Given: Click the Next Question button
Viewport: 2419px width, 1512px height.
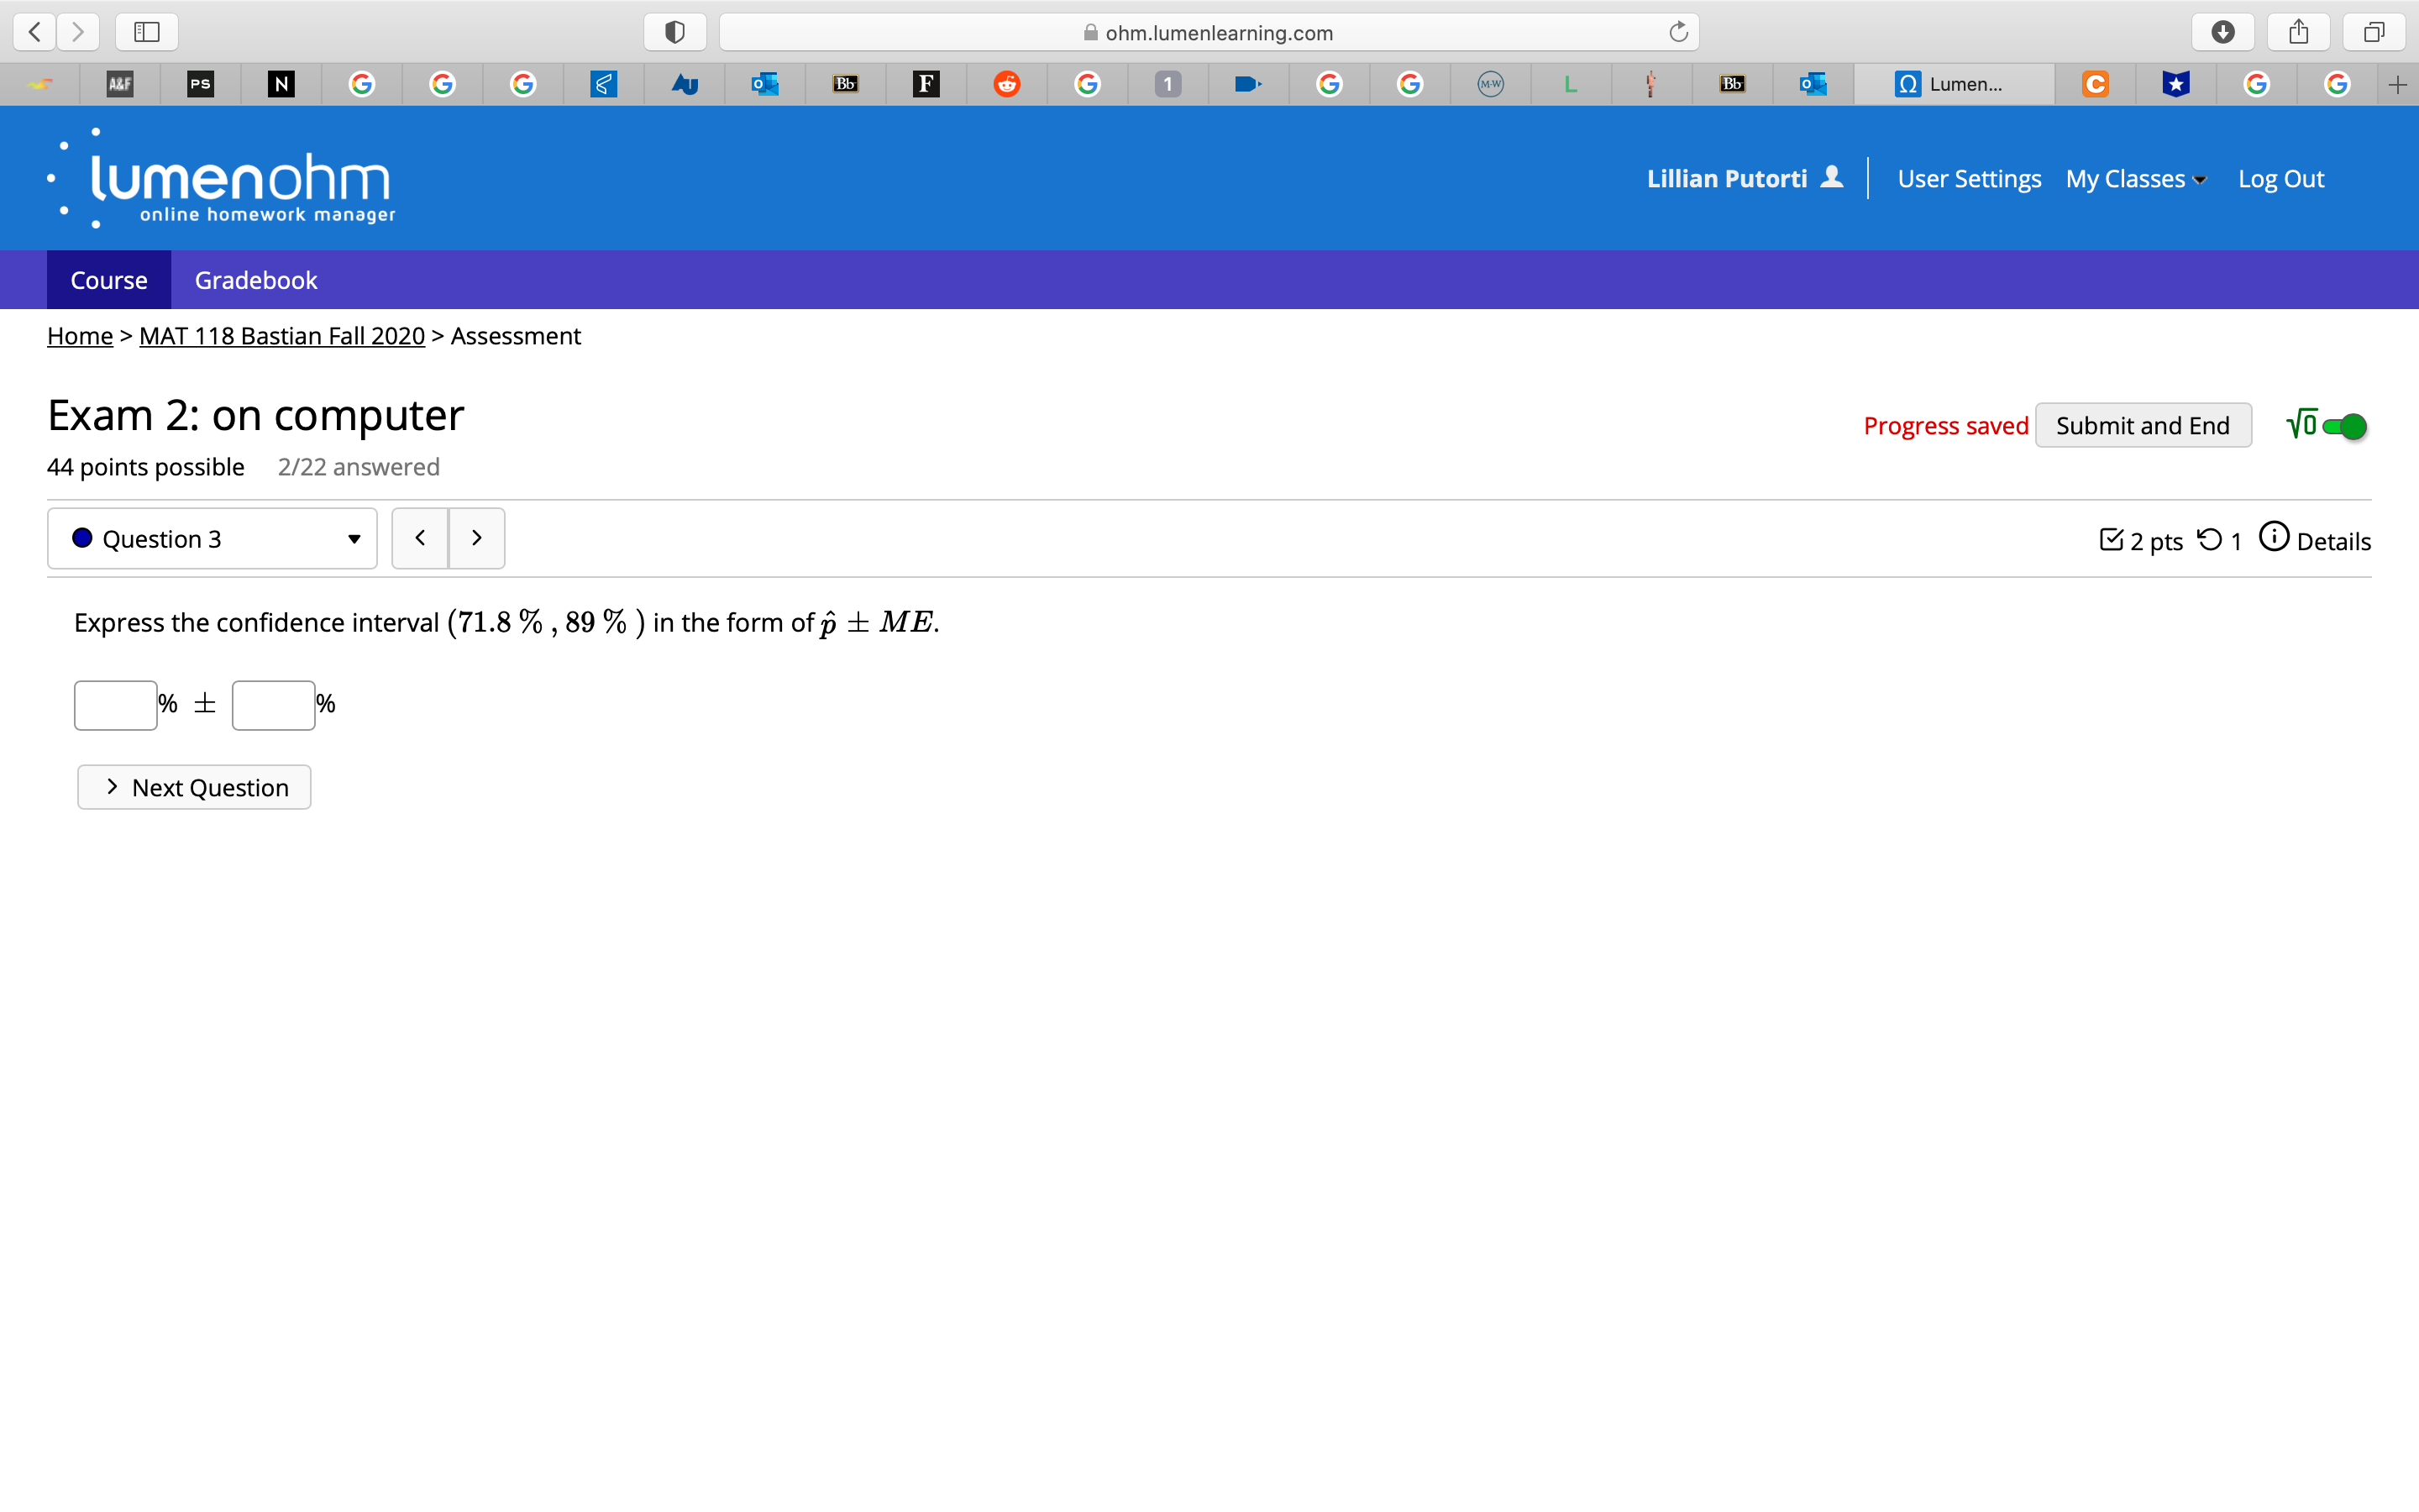Looking at the screenshot, I should pyautogui.click(x=195, y=788).
